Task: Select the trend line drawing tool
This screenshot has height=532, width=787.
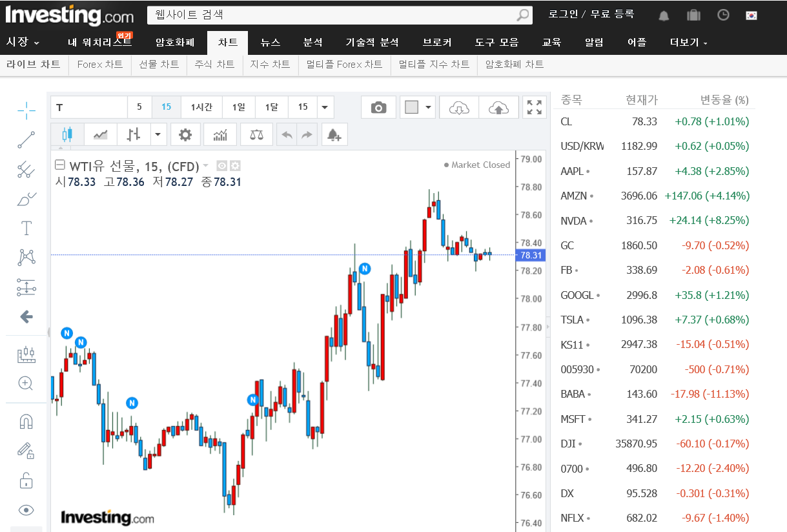Action: (26, 139)
